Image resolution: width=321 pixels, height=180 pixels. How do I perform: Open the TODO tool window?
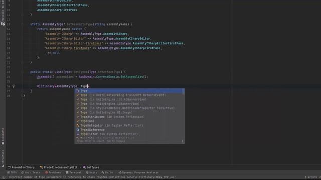pyautogui.click(x=12, y=172)
